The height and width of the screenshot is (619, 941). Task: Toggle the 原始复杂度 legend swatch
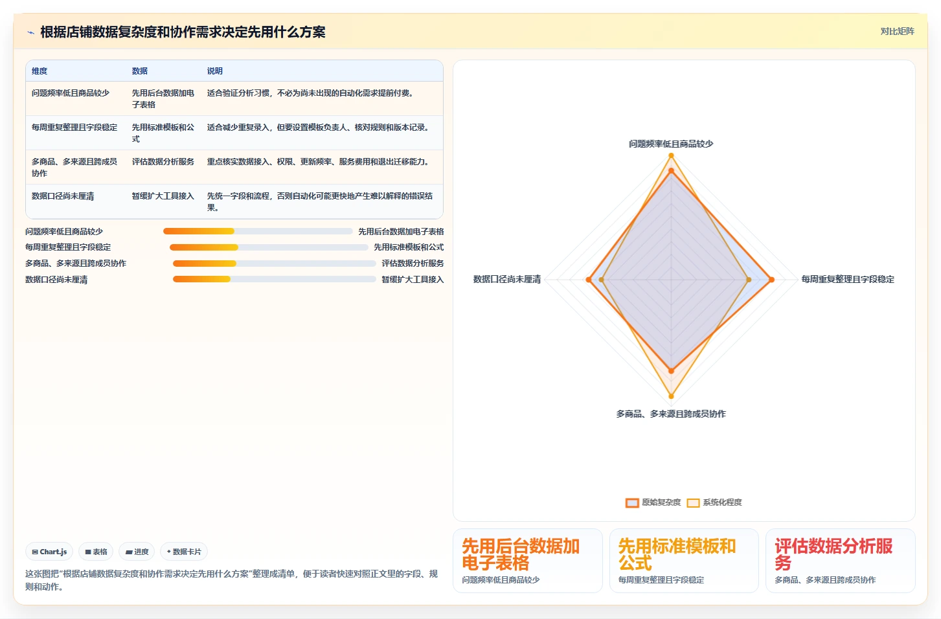(x=632, y=502)
